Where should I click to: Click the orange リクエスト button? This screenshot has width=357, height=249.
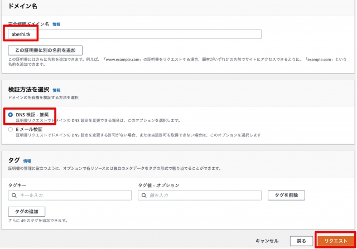pos(336,241)
